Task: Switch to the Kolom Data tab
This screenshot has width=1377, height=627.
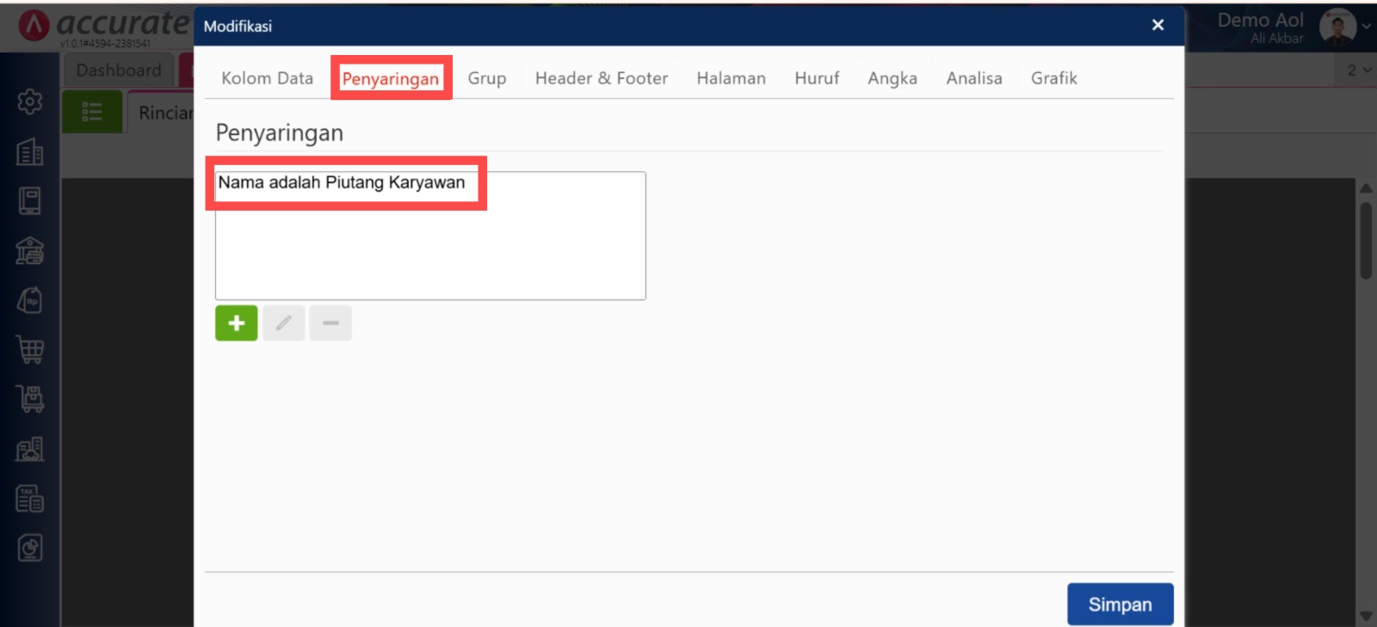Action: (x=267, y=78)
